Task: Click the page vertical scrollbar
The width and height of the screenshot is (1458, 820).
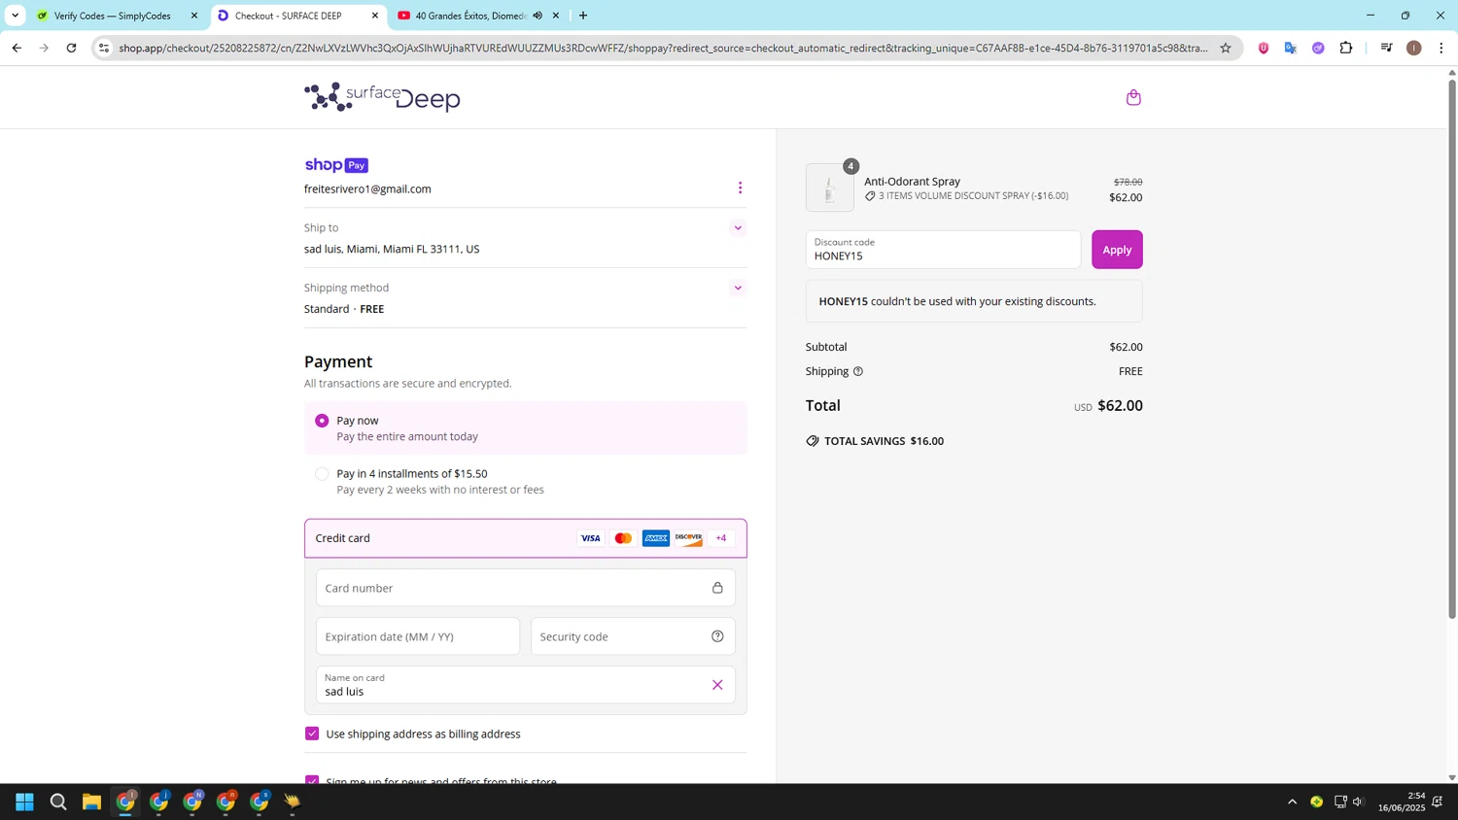Action: (1452, 350)
